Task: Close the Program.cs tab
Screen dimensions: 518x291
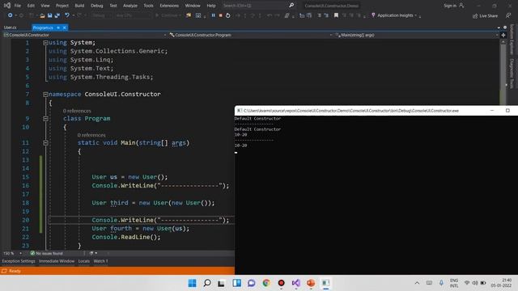Action: (x=65, y=27)
